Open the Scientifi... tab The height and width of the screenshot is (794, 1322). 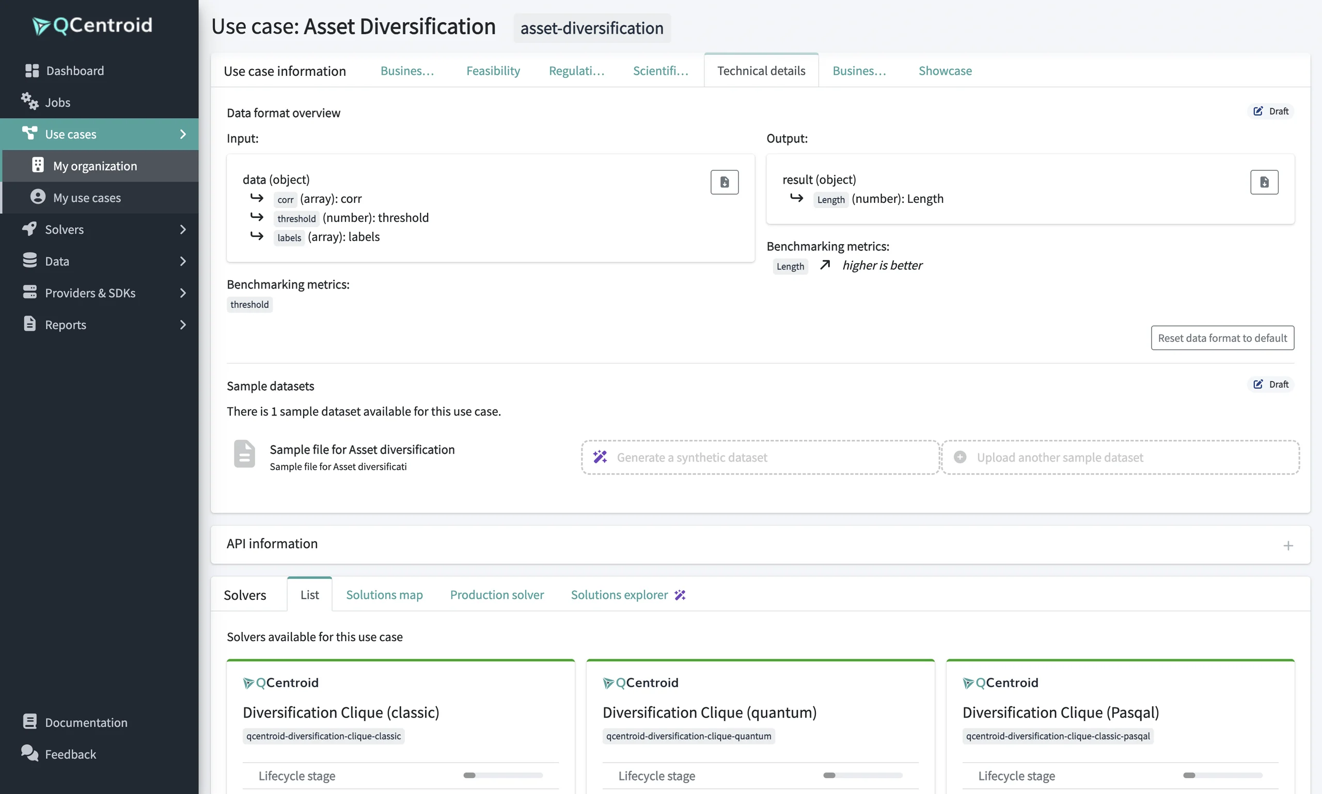point(660,71)
